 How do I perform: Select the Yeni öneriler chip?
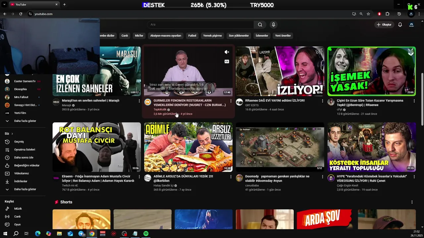(x=283, y=35)
